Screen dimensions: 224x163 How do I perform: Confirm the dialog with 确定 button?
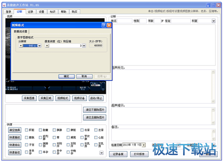point(66,77)
